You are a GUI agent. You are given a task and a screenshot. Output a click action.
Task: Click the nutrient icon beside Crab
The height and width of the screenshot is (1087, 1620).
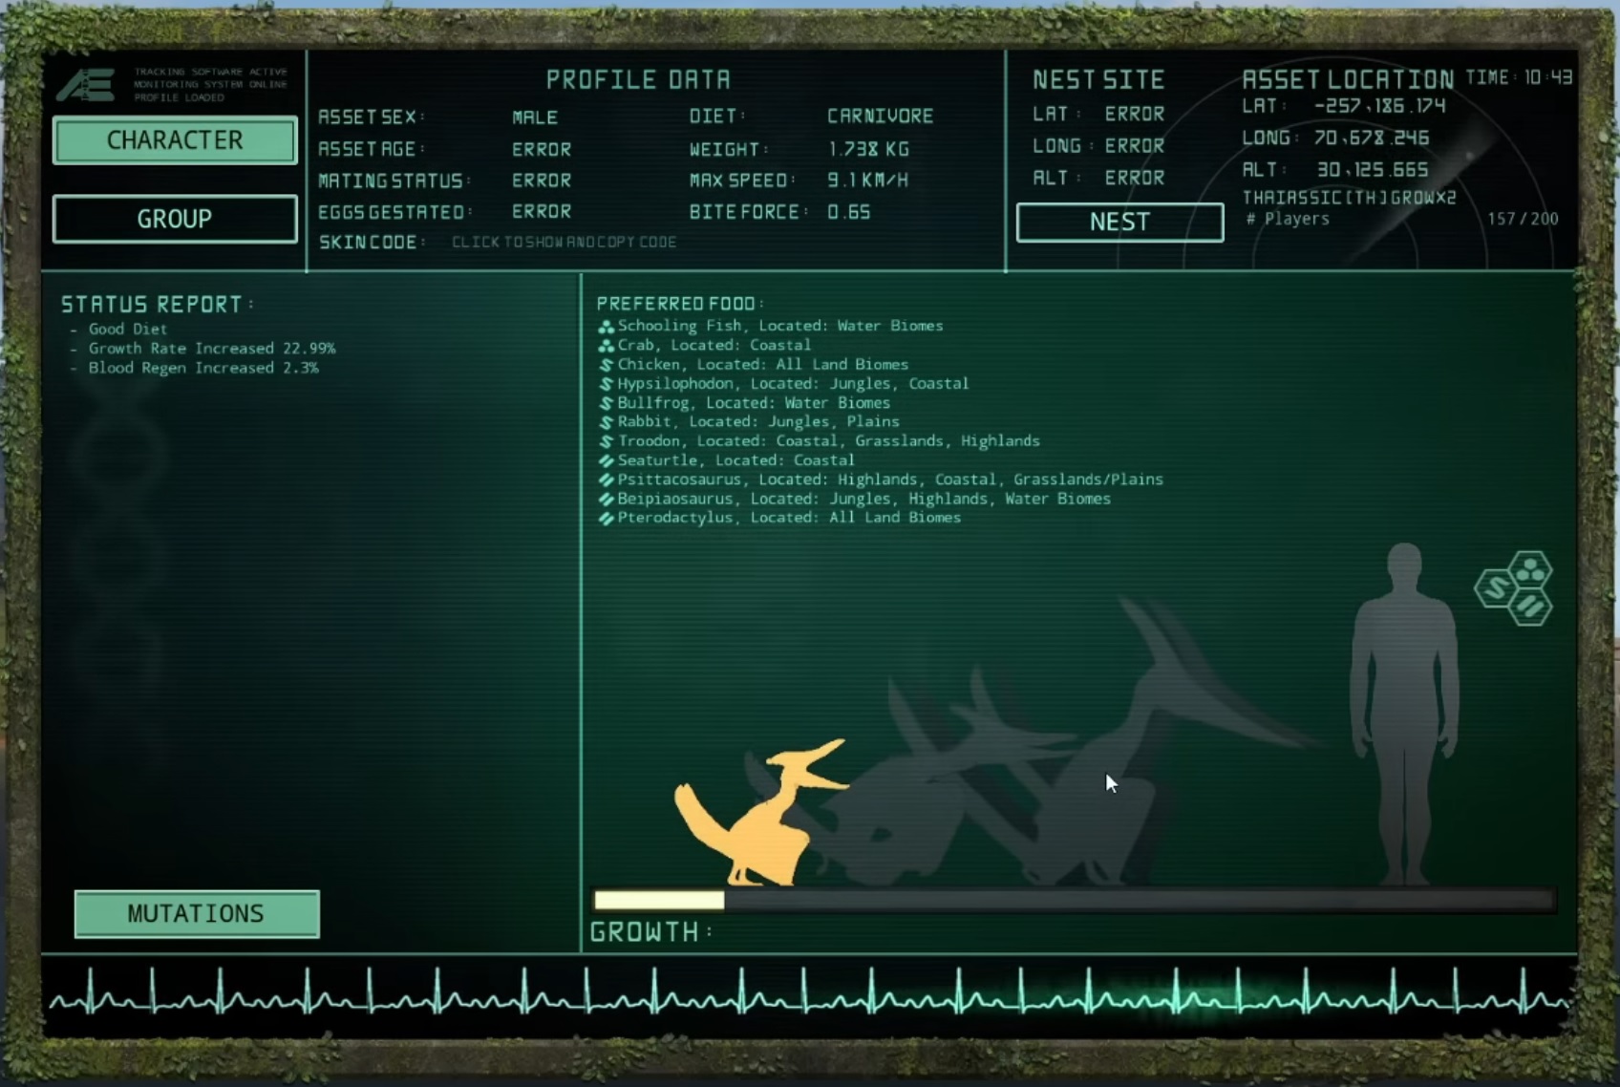[x=606, y=346]
